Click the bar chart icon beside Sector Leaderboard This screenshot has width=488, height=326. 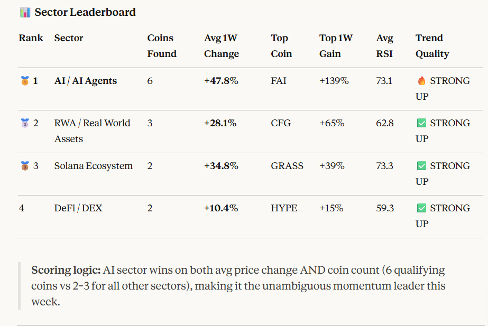coord(25,12)
